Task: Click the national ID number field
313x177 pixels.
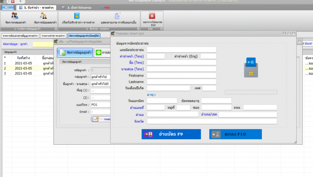Action: click(x=181, y=50)
